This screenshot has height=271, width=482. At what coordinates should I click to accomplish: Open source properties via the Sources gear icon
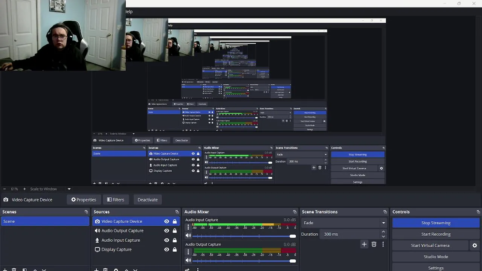pos(116,269)
